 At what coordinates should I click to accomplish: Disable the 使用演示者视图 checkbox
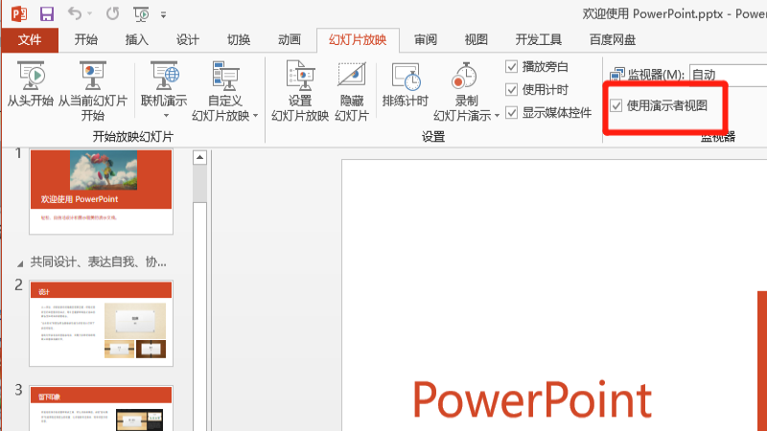pos(616,105)
